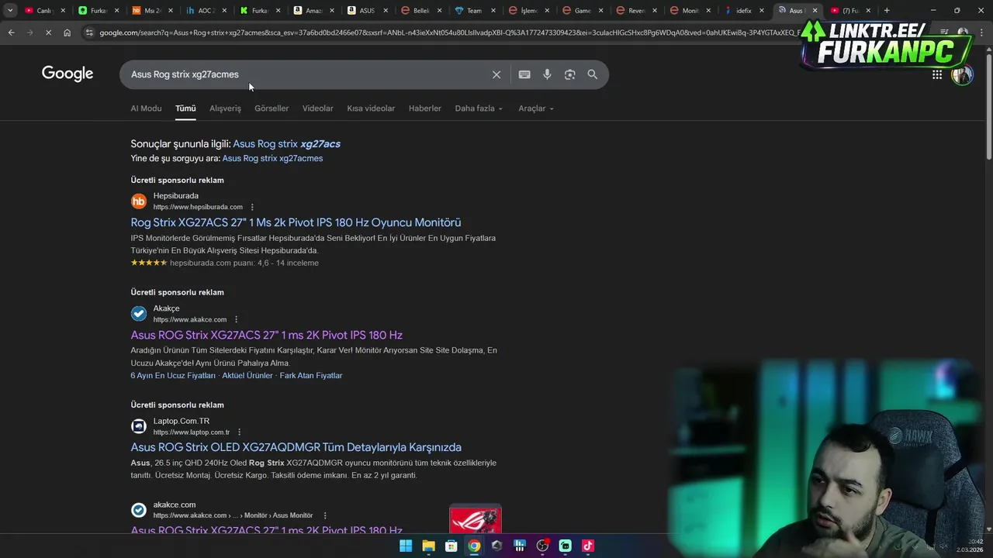The width and height of the screenshot is (993, 558).
Task: Open more options for the Akakçe ad
Action: pyautogui.click(x=236, y=319)
